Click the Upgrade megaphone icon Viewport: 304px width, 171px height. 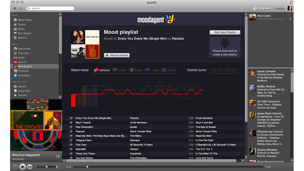click(x=255, y=8)
